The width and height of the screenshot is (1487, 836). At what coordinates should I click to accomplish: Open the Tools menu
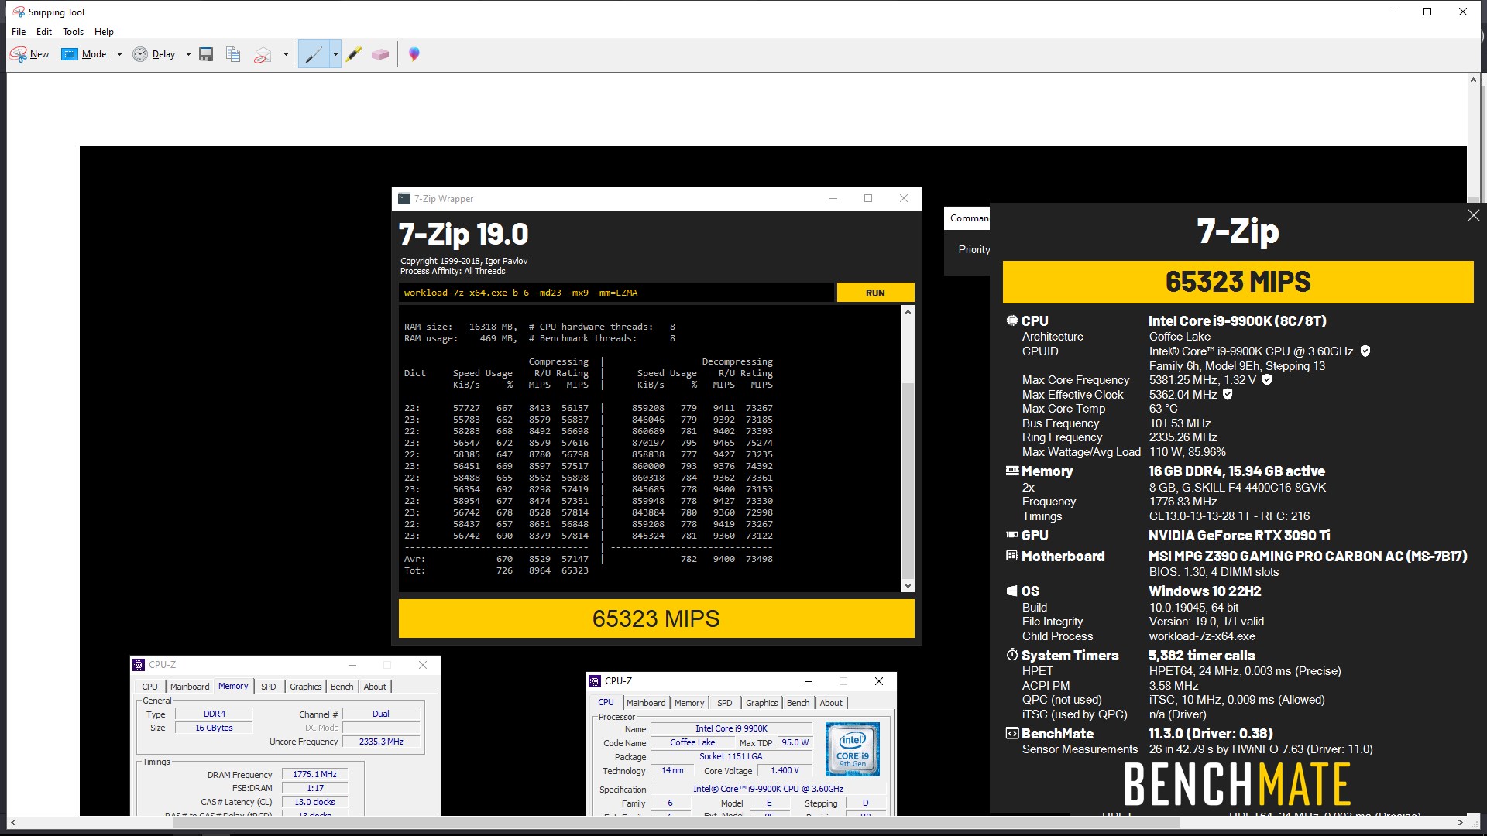point(73,32)
